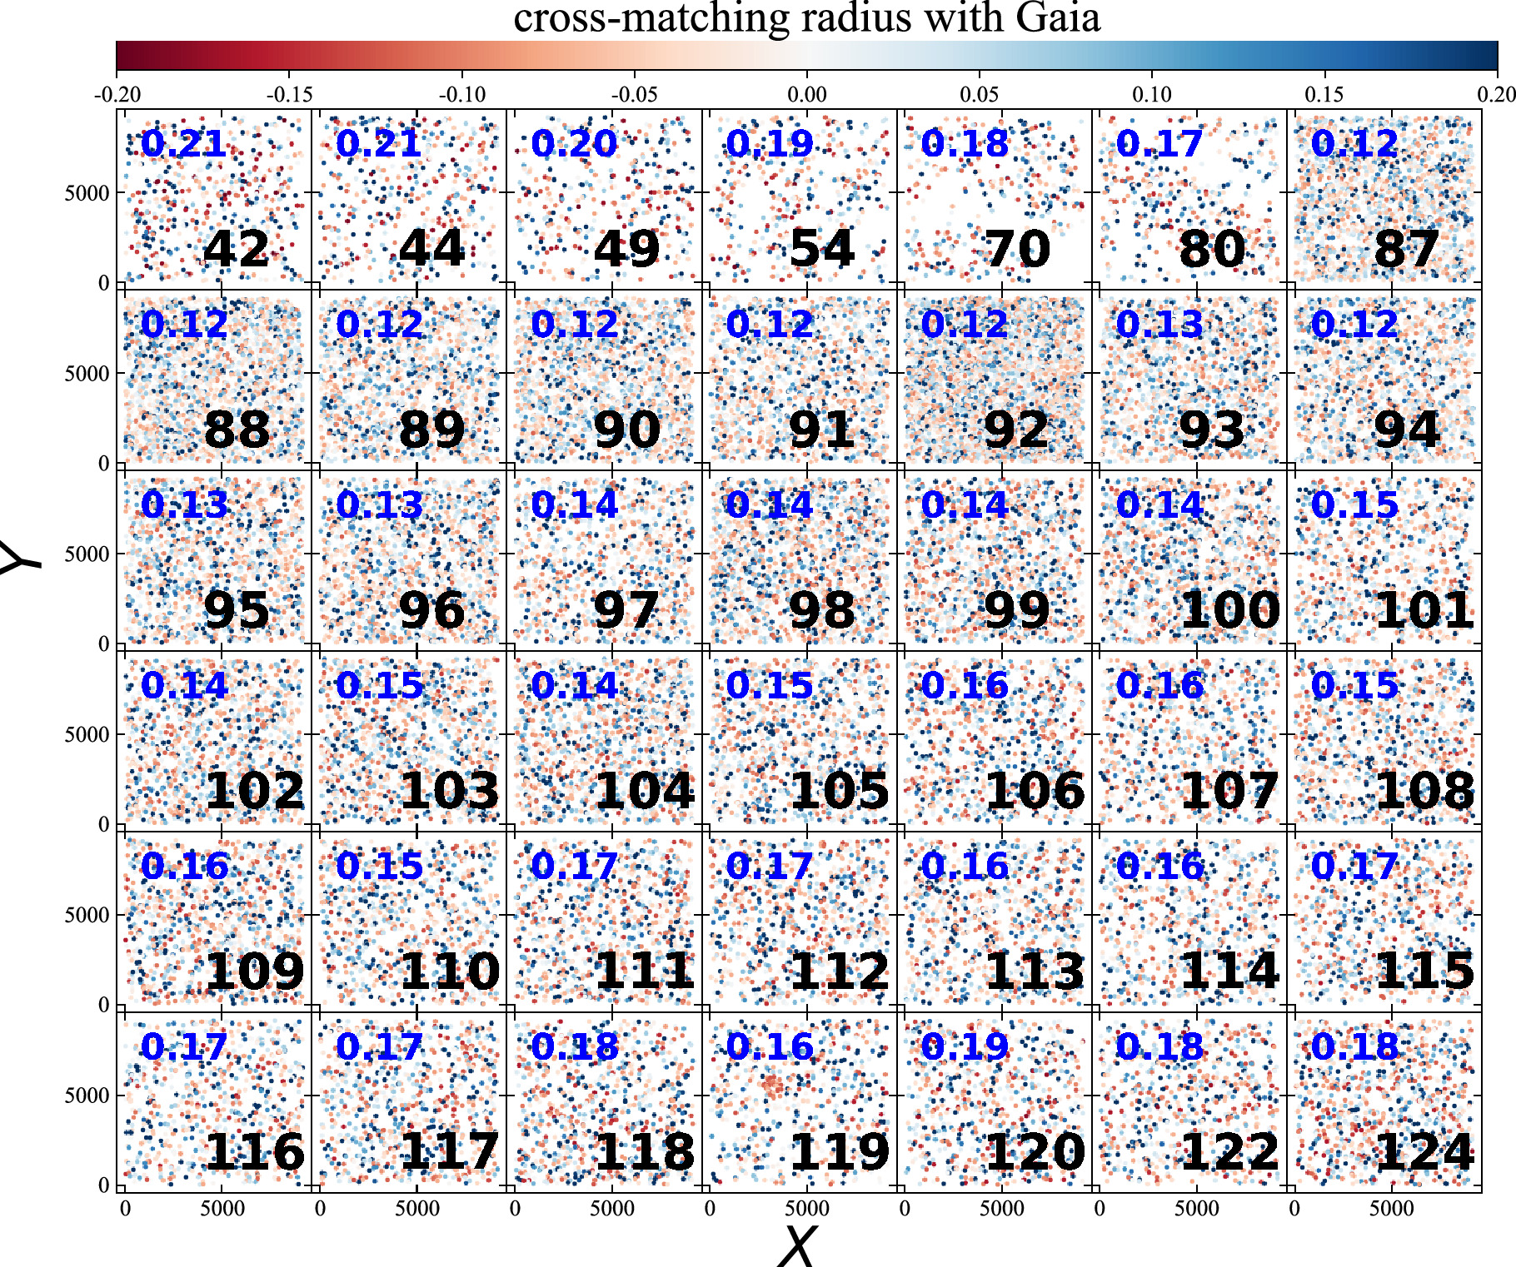Click the subplot panel labeled 42
1516x1267 pixels.
pyautogui.click(x=214, y=199)
